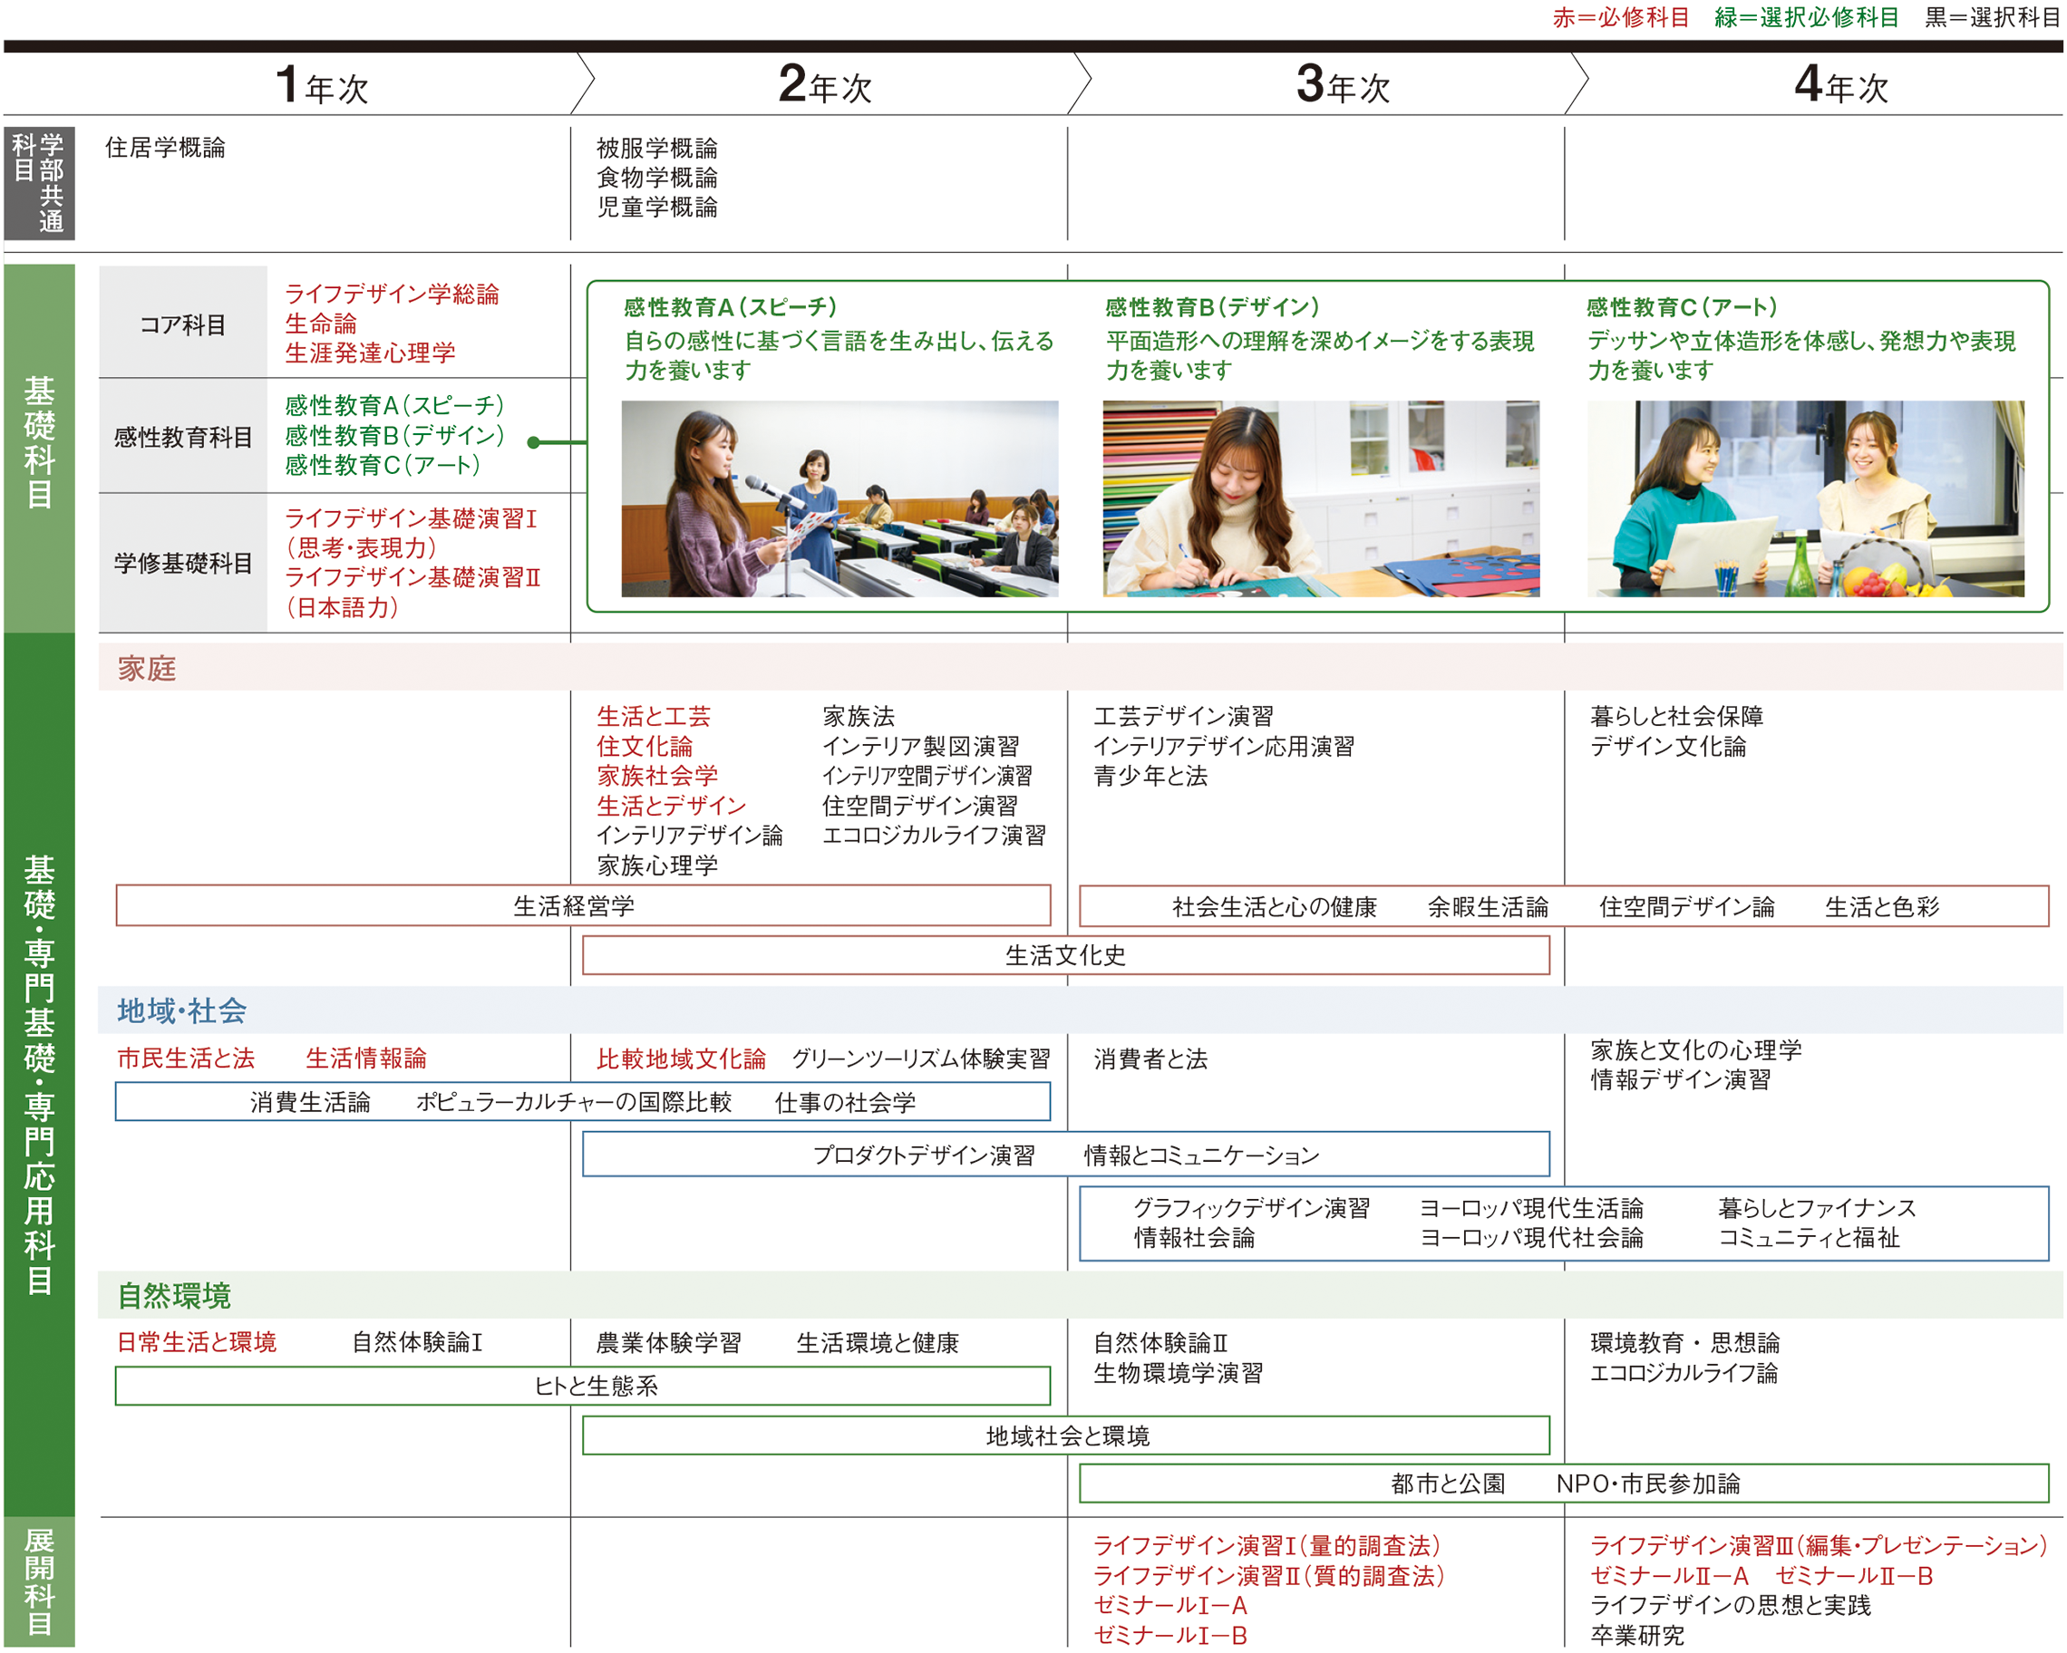This screenshot has height=1653, width=2067.
Task: Click the コア科目 label cell
Action: click(183, 324)
